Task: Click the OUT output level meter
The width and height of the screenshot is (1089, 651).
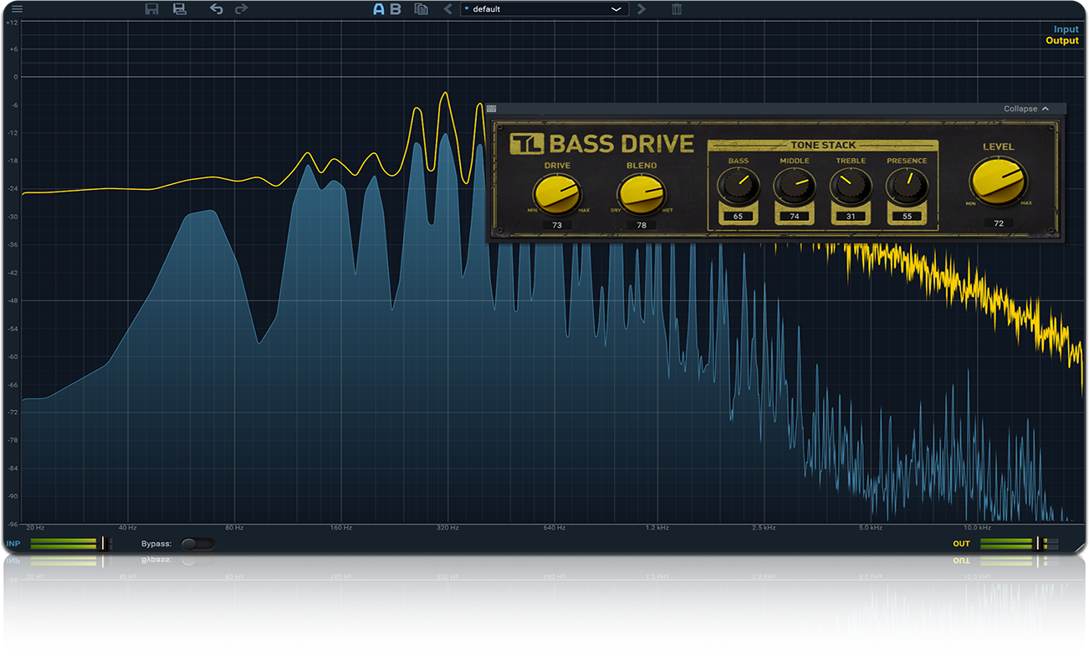Action: [x=1018, y=544]
